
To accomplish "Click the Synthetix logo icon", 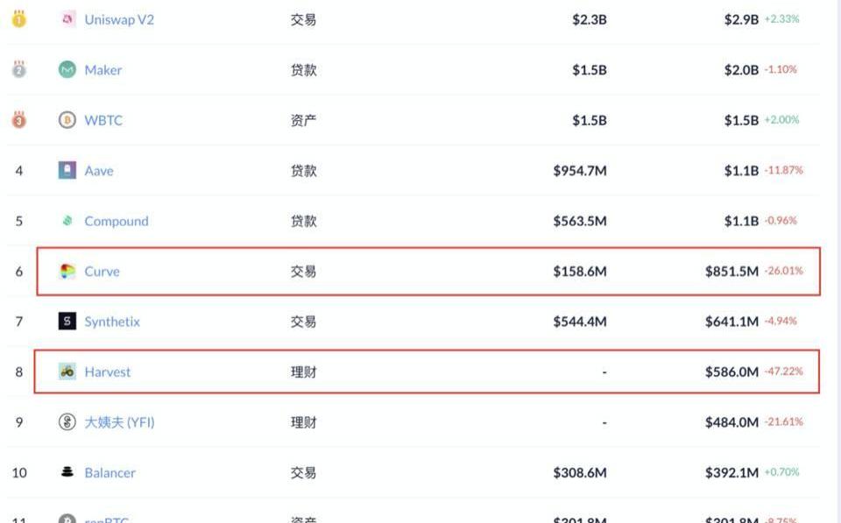I will click(67, 322).
